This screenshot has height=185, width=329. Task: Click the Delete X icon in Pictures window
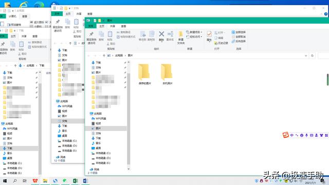[x=161, y=34]
